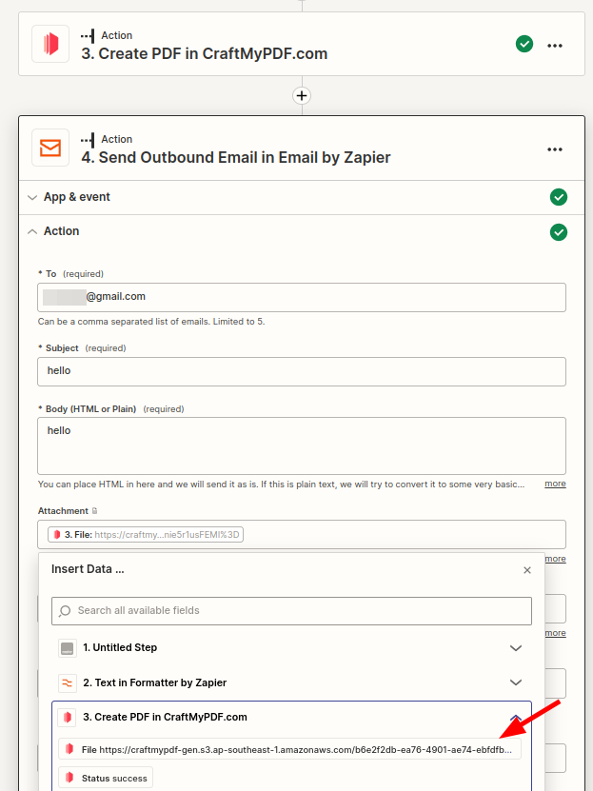Click the CraftMyPDF app icon in step 3
The image size is (593, 791).
pos(50,44)
